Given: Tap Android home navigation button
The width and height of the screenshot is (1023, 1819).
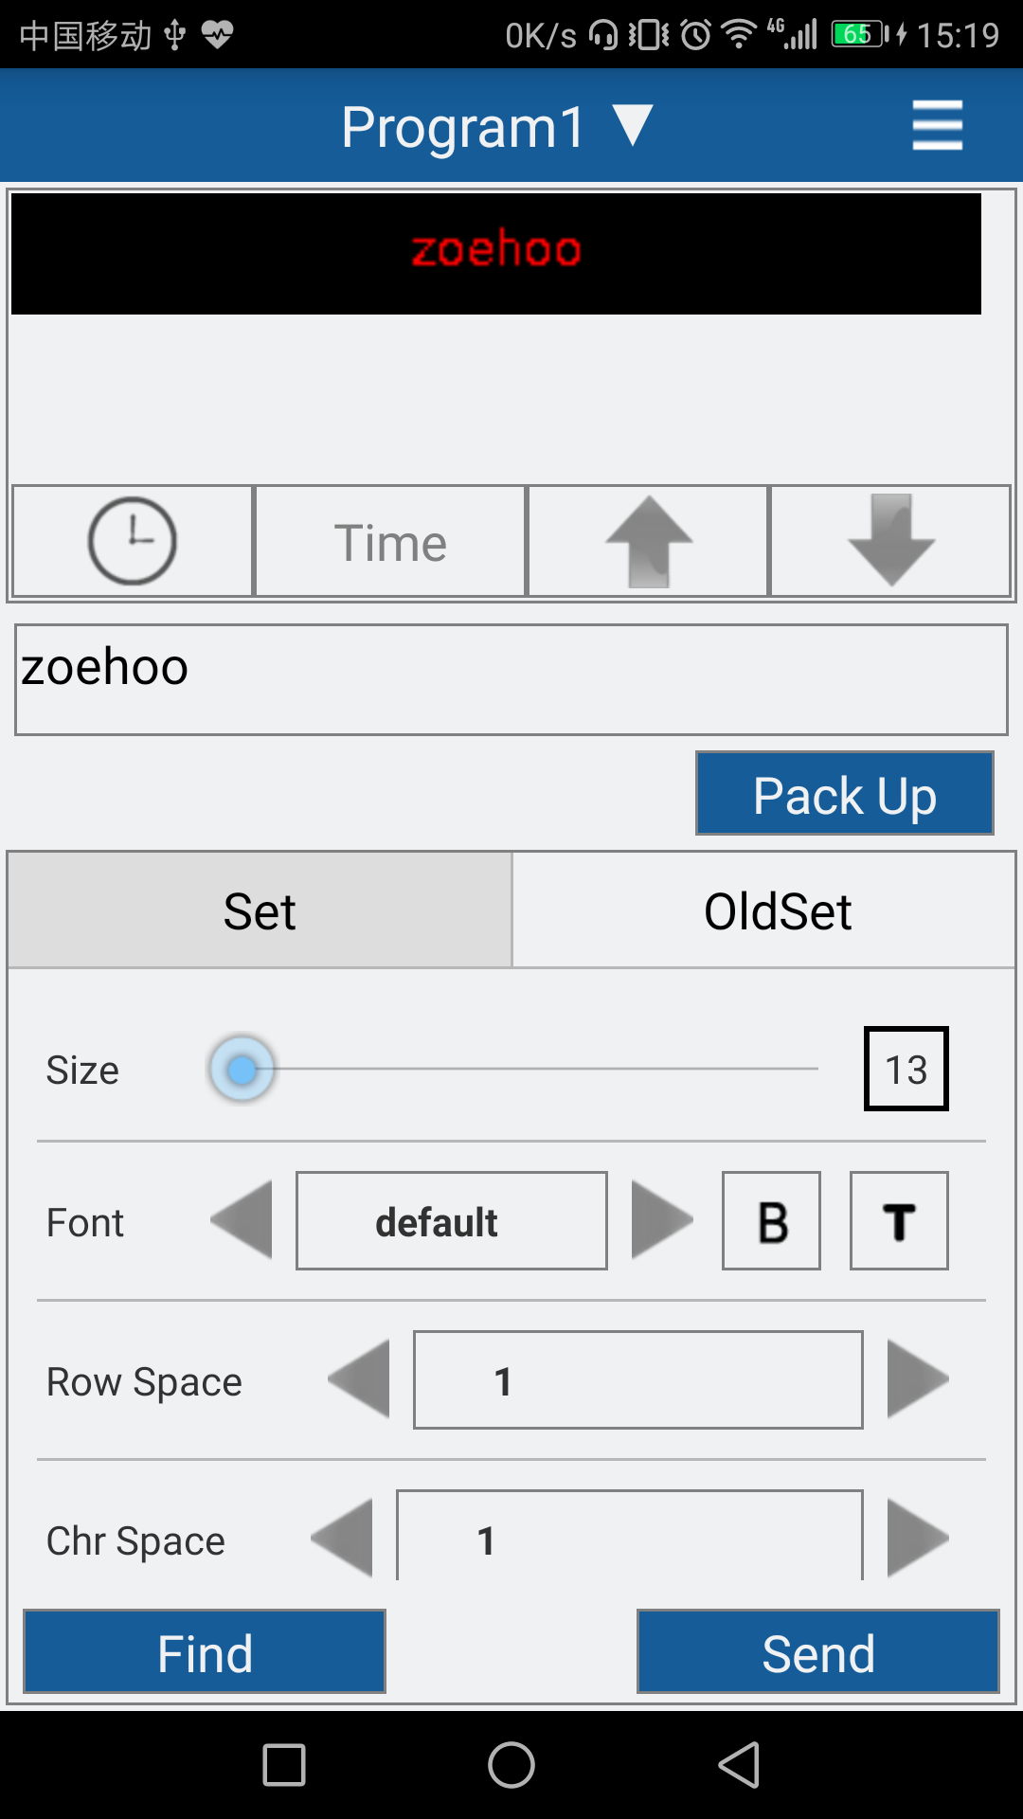Looking at the screenshot, I should coord(511,1765).
